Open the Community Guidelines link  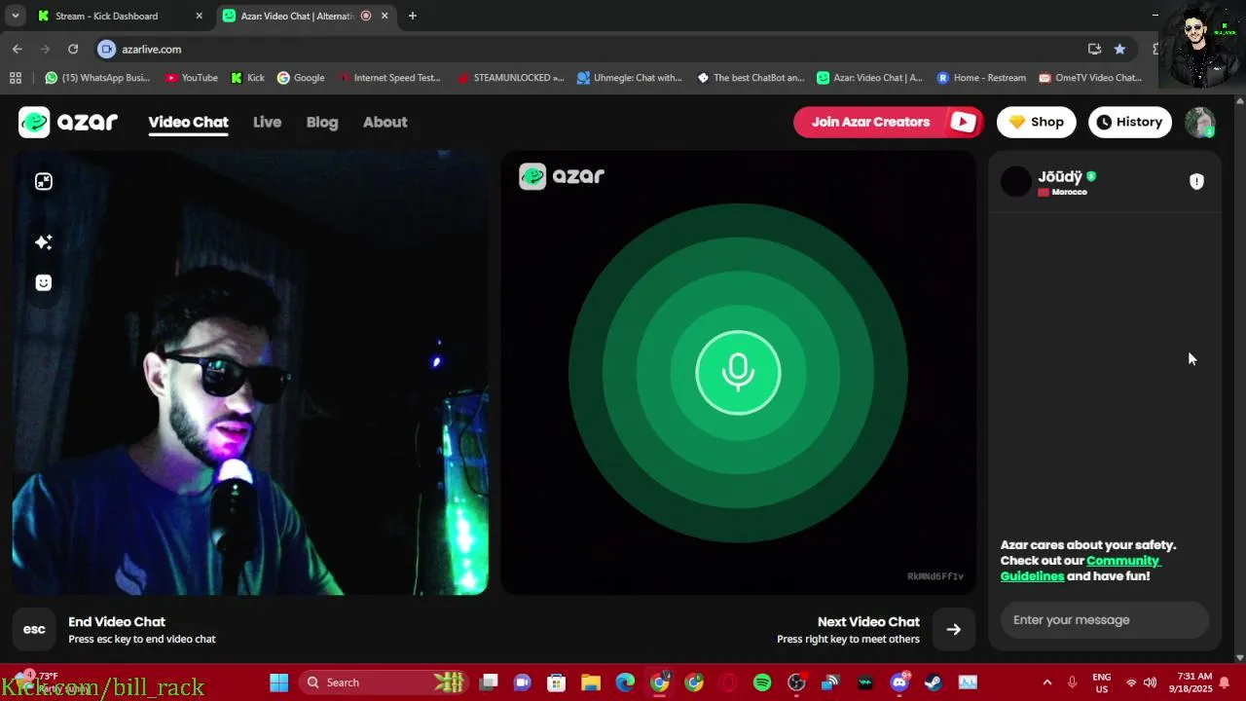pyautogui.click(x=1081, y=568)
